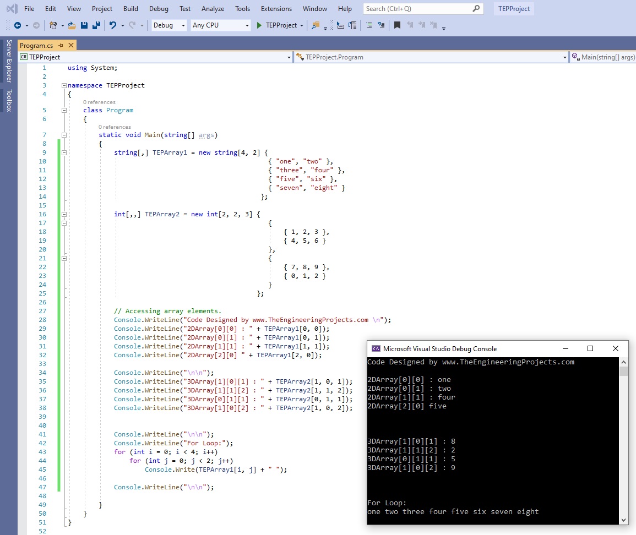
Task: Open the Server Explorer side tab
Action: coord(9,61)
